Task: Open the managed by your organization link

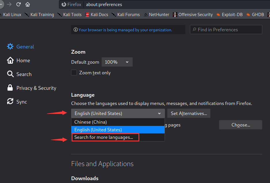Action: pyautogui.click(x=125, y=30)
